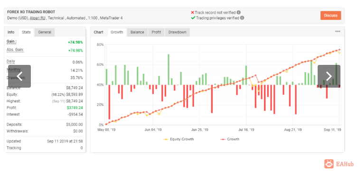Click the Jun 25, '19 axis label

pyautogui.click(x=200, y=130)
